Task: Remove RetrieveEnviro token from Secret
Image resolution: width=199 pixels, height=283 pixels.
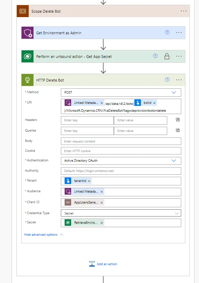Action: (102, 223)
